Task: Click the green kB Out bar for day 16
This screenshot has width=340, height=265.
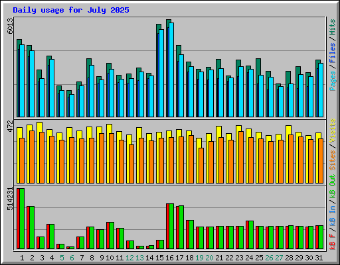Action: tap(171, 226)
